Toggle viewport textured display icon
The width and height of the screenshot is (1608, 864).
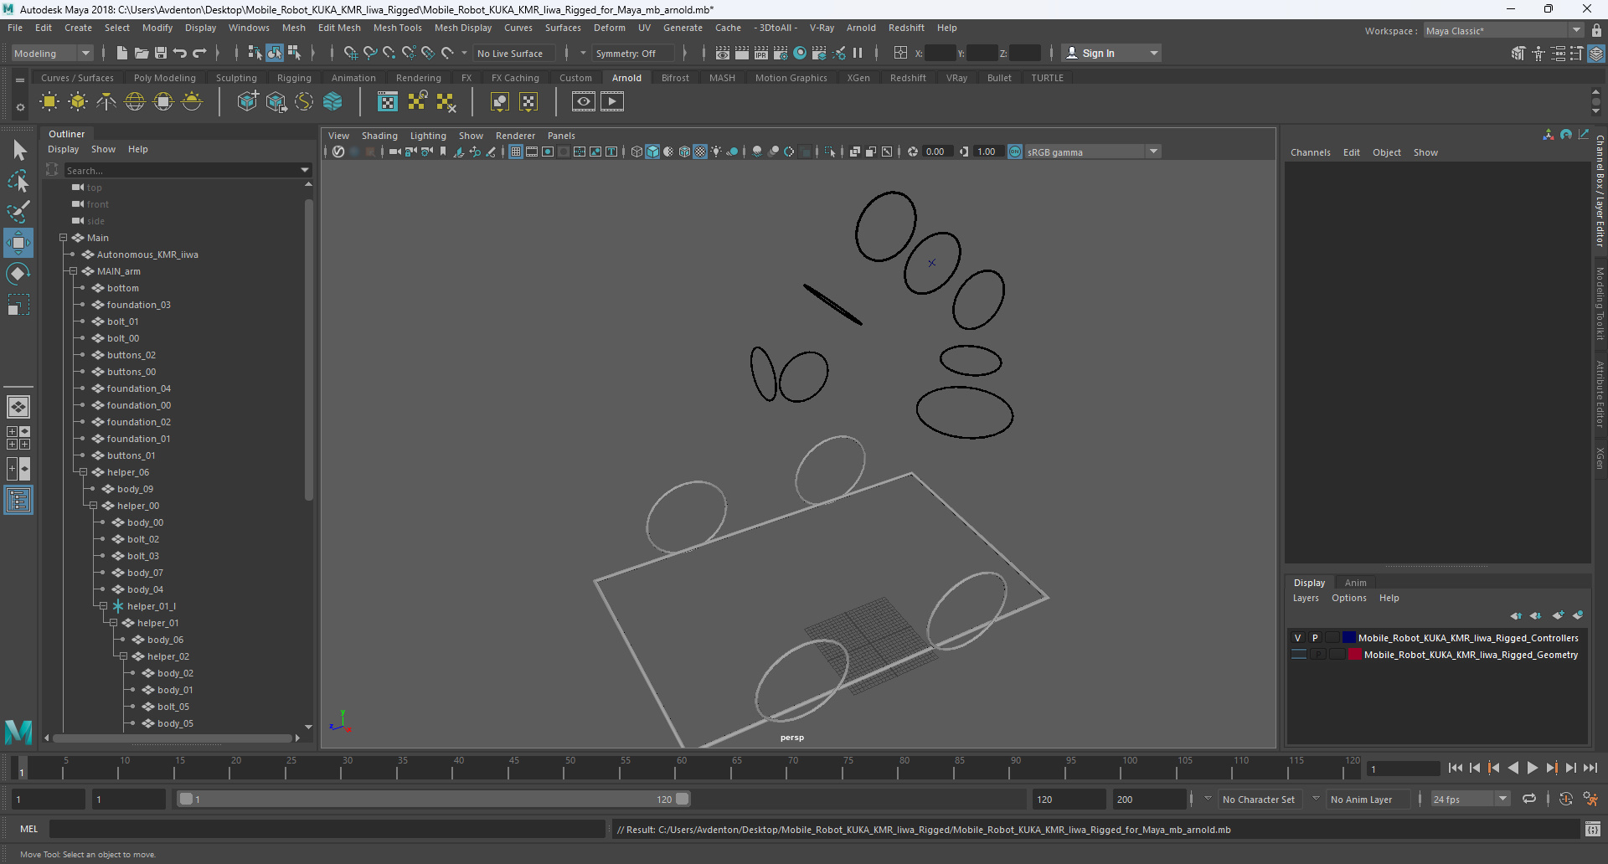pos(700,152)
